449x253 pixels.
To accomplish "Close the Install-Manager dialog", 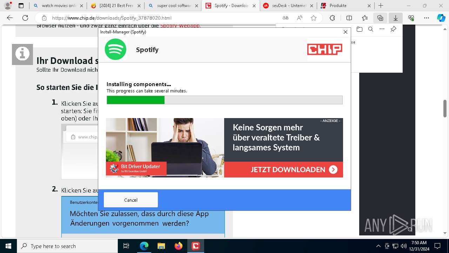I will pyautogui.click(x=346, y=32).
